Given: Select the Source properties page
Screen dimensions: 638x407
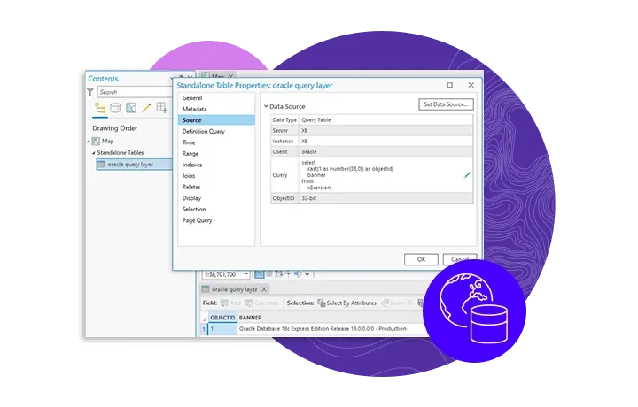Looking at the screenshot, I should click(216, 120).
